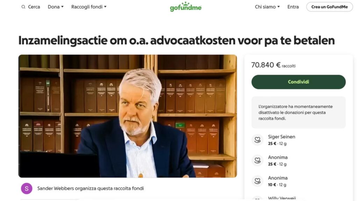358x201 pixels.
Task: Click the heart icon beside the 10 € donation
Action: [258, 181]
